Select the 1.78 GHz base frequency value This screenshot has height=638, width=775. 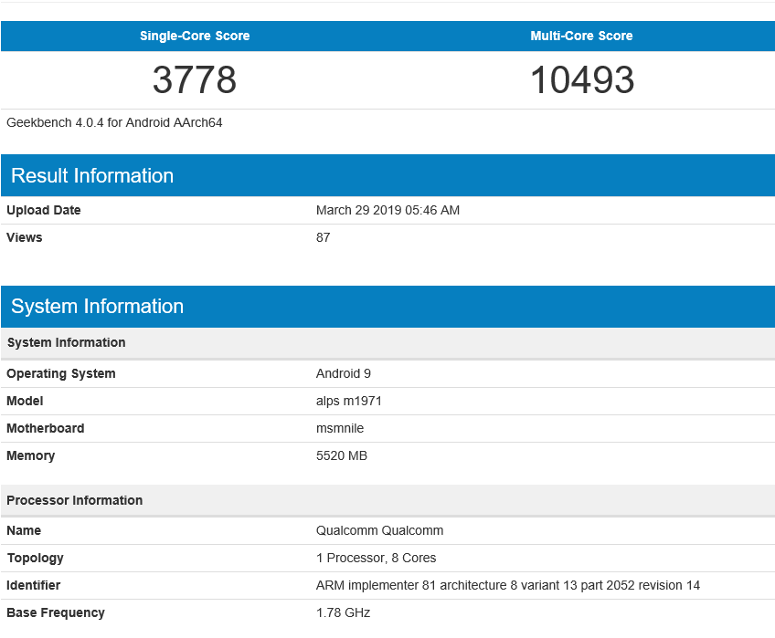click(x=343, y=613)
